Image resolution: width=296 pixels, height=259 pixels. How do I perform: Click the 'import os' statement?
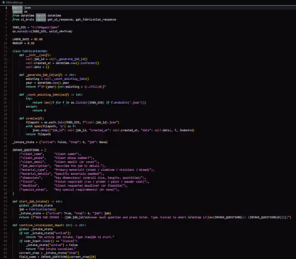pos(20,12)
